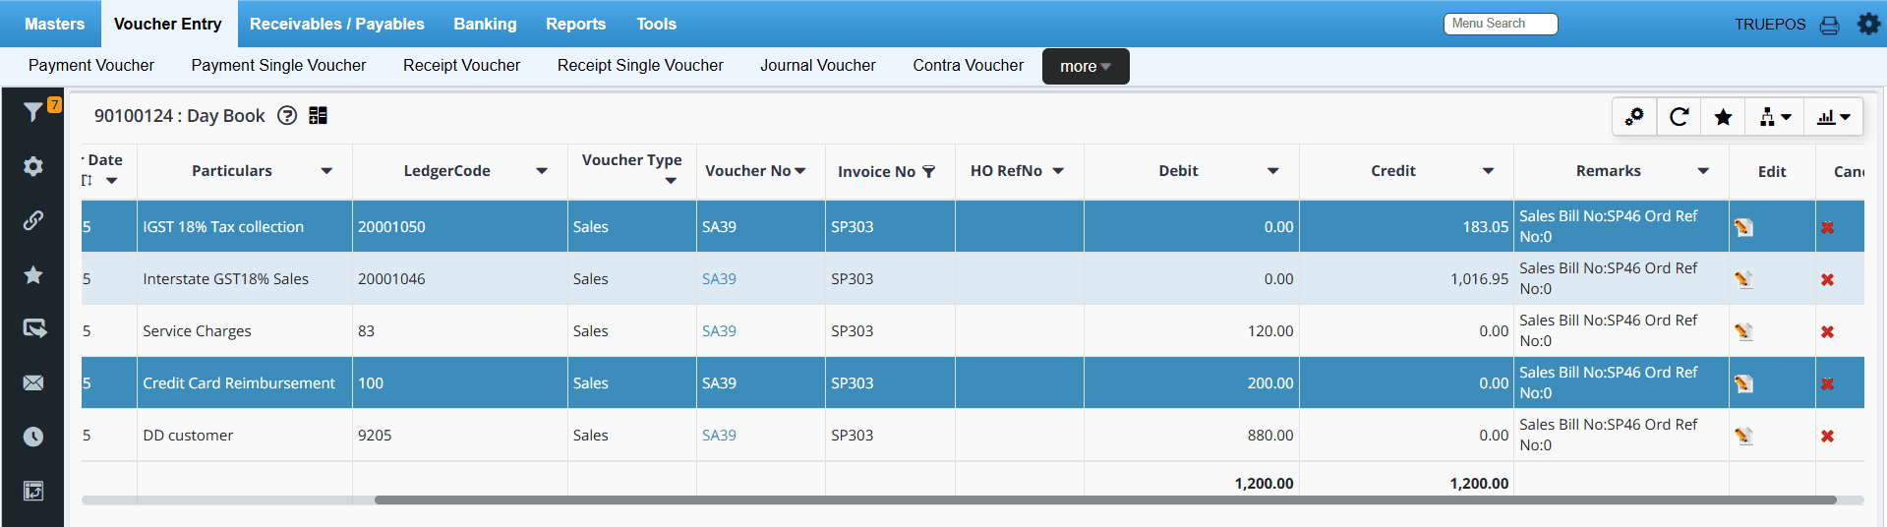The image size is (1887, 527).
Task: Select the 1,016.95 credit cell
Action: point(1406,279)
